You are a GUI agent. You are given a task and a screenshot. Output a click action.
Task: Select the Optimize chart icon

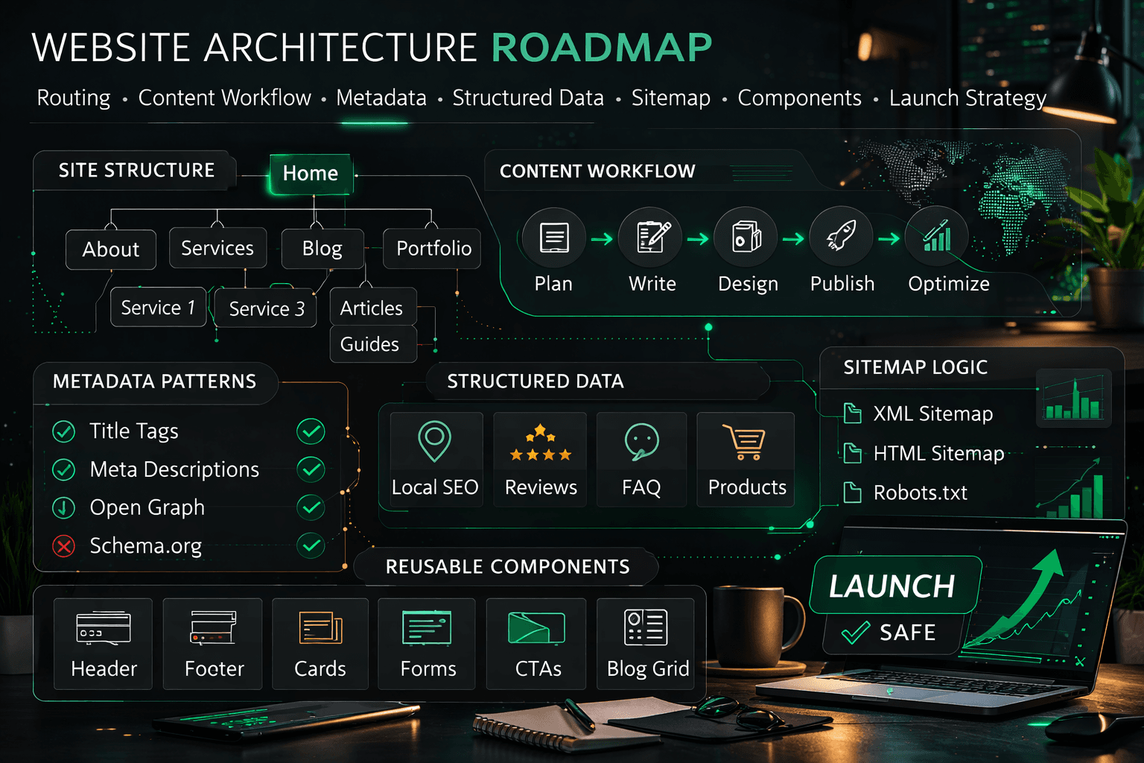tap(937, 237)
